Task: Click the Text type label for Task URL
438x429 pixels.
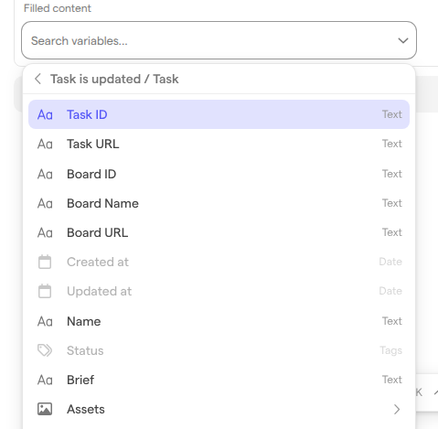Action: point(392,144)
